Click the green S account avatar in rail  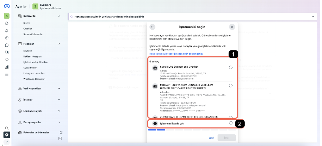pyautogui.click(x=7, y=16)
